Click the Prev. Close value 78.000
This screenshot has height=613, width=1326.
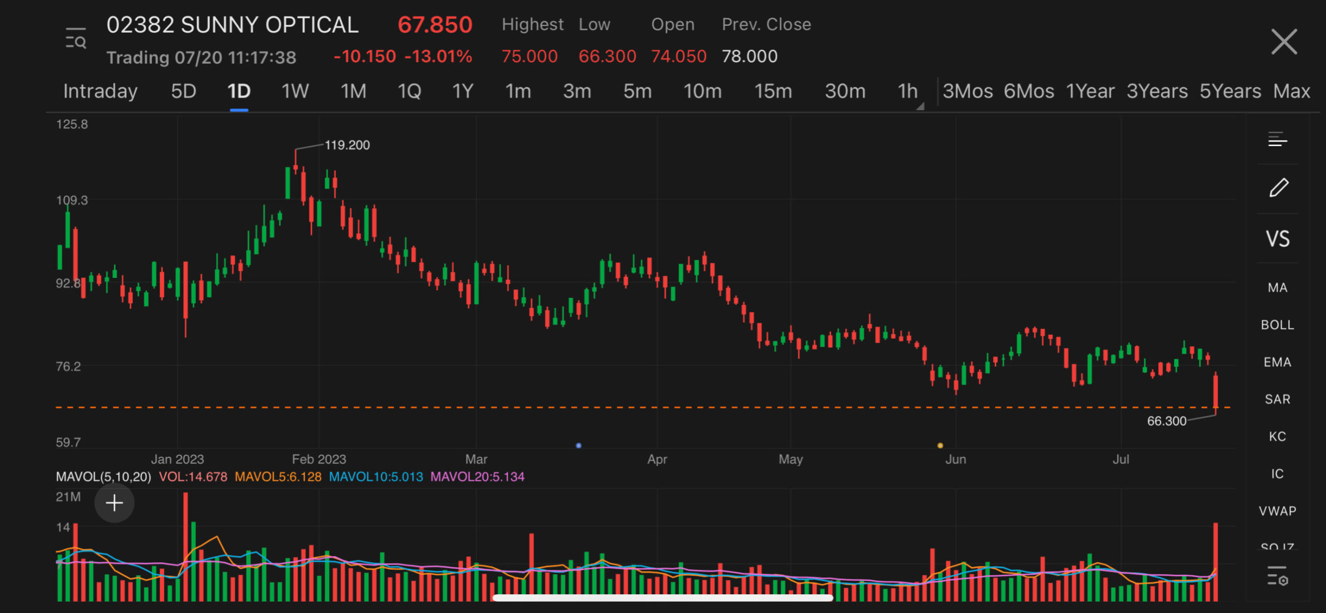[750, 56]
